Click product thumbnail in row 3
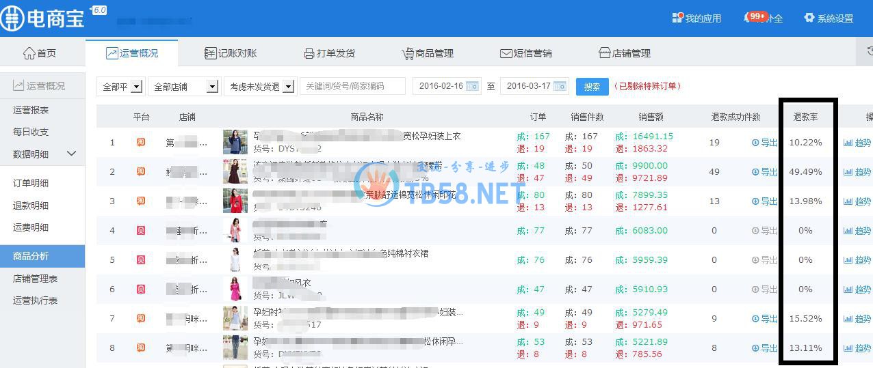873x368 pixels. 235,201
